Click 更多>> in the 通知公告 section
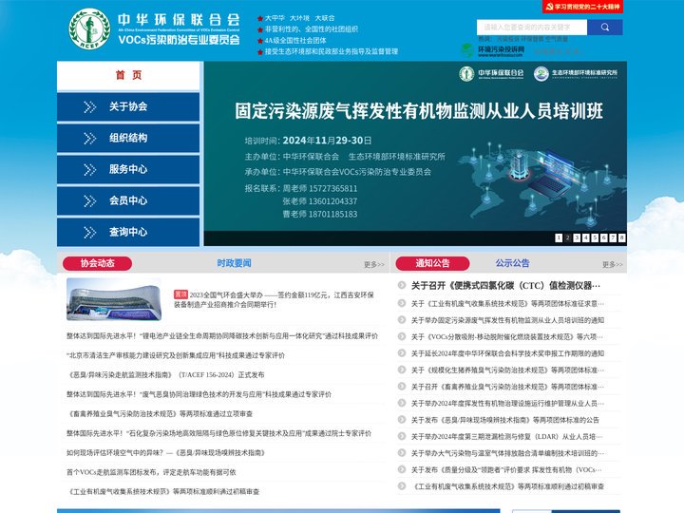The height and width of the screenshot is (513, 684). (x=613, y=264)
